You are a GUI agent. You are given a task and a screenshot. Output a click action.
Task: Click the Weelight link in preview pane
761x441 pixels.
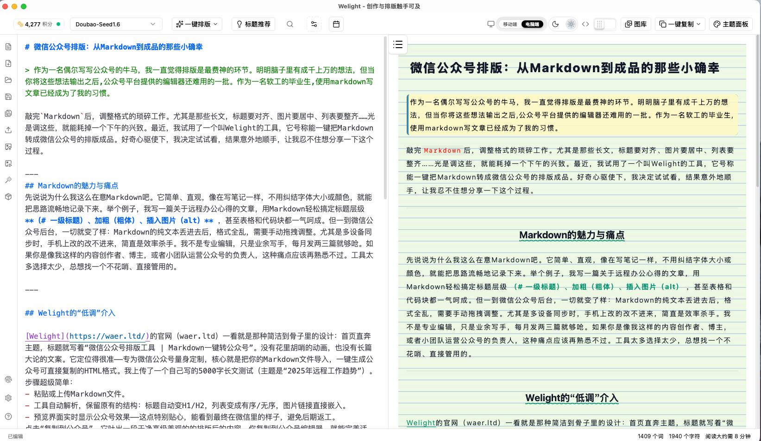click(421, 422)
